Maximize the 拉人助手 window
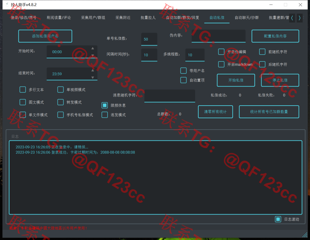Viewport: 310px width, 240px height. pyautogui.click(x=285, y=5)
